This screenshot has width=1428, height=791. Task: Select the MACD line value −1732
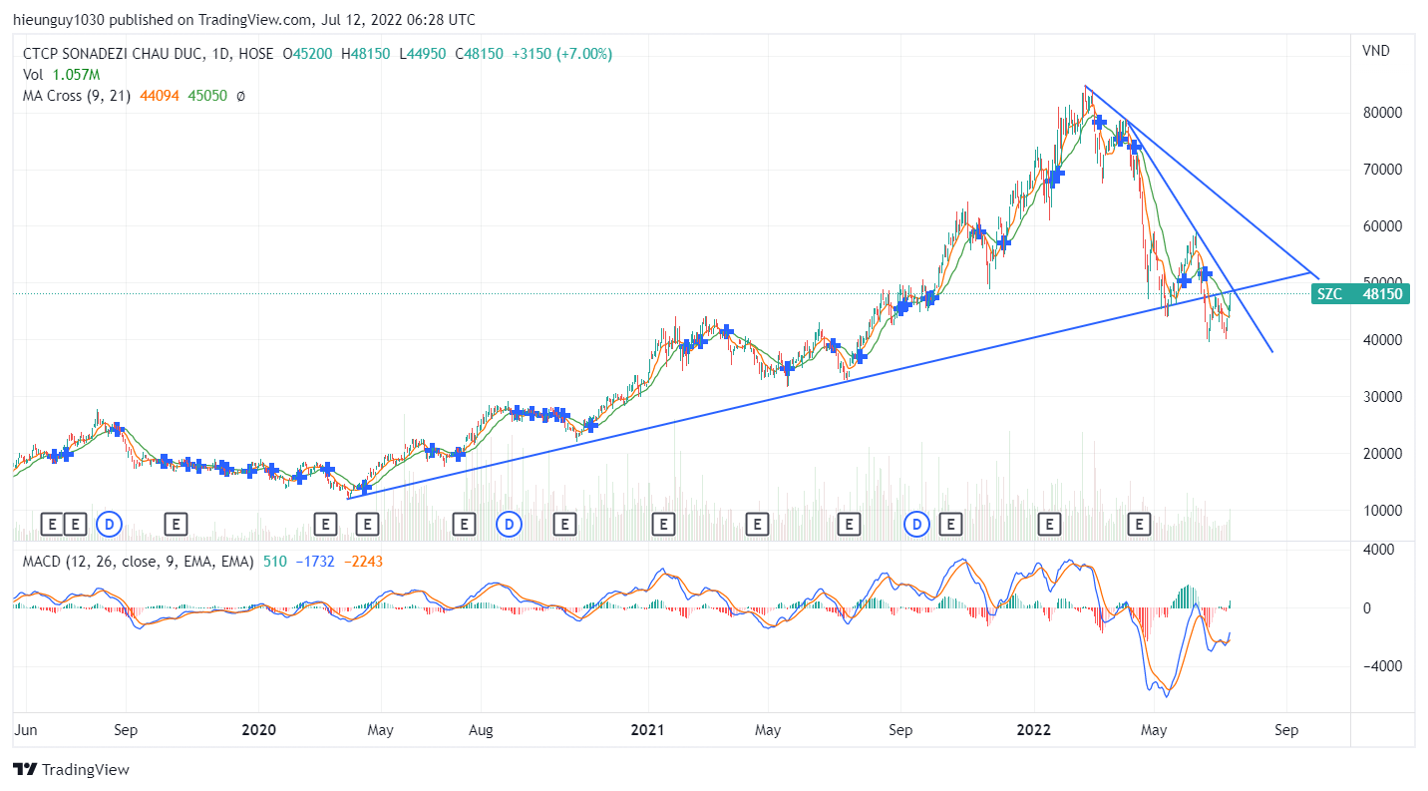(314, 562)
